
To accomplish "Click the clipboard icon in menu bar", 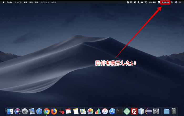I will 128,2.
